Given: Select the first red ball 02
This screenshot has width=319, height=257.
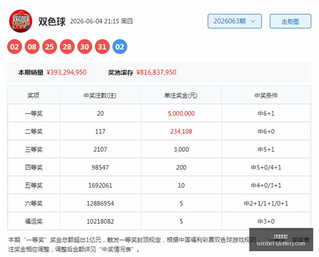Looking at the screenshot, I should pos(14,47).
